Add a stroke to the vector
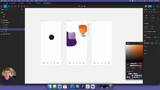 point(158,47)
